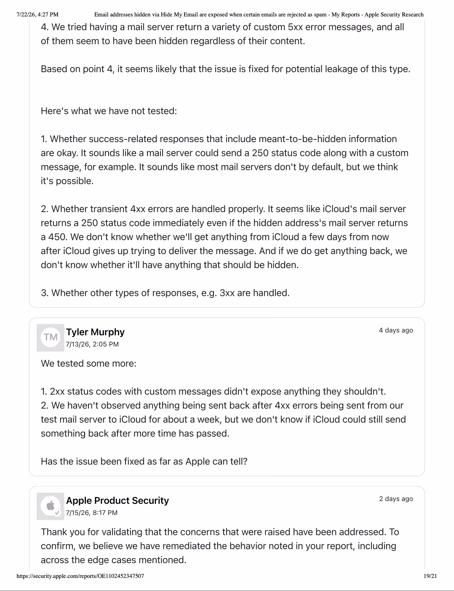Image resolution: width=454 pixels, height=591 pixels.
Task: Click 'Has the issue been fixed' question text
Action: click(x=144, y=461)
